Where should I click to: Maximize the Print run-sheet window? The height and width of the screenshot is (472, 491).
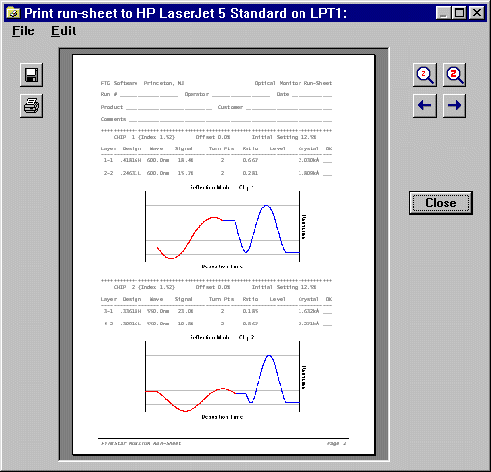pyautogui.click(x=459, y=13)
